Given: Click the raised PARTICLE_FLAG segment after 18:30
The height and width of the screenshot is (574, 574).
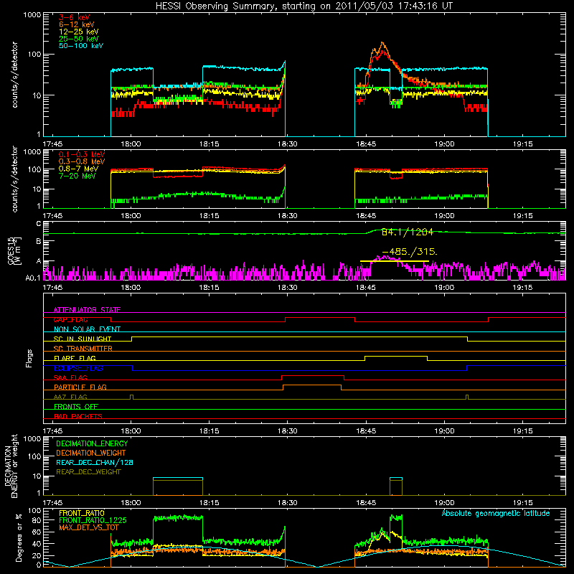Looking at the screenshot, I should point(312,385).
